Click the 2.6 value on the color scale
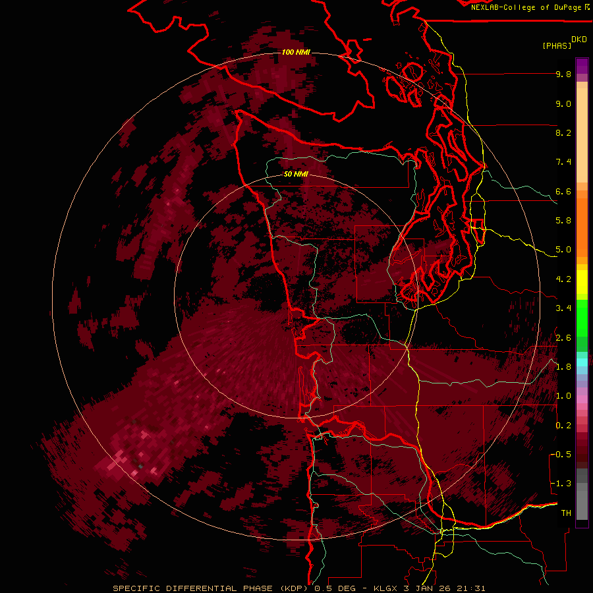This screenshot has height=593, width=593. [563, 337]
